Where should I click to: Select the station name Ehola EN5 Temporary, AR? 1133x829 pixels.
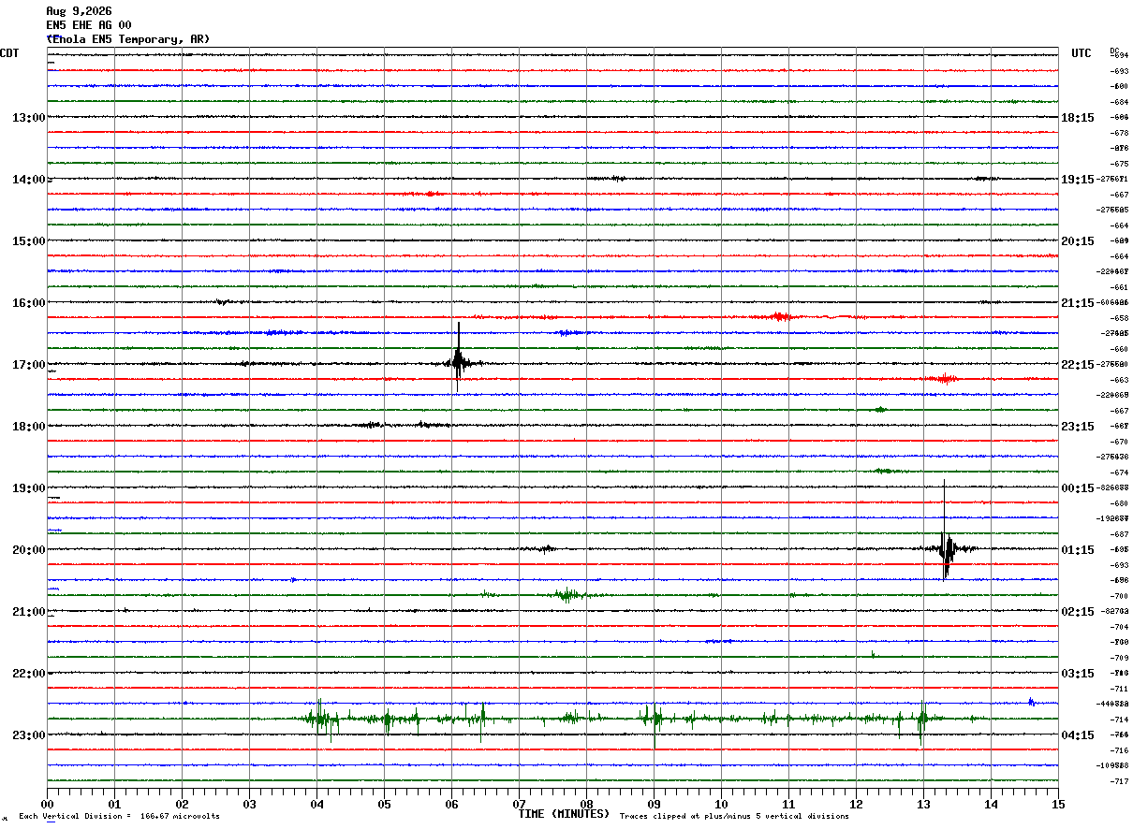[x=128, y=39]
